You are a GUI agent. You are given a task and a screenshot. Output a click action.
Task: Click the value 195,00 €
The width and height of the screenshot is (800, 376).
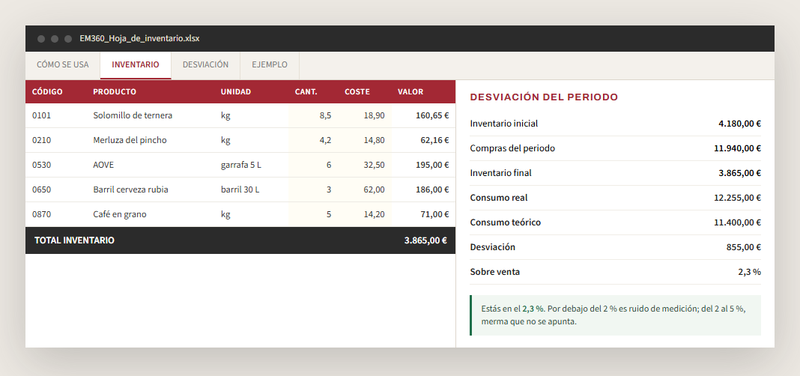(x=432, y=165)
